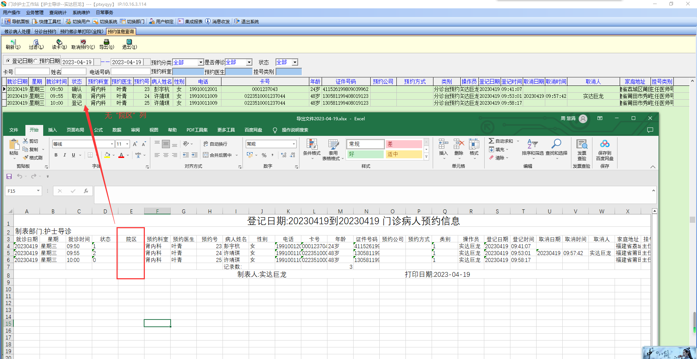Open the Excel font size dropdown
The height and width of the screenshot is (359, 697).
[127, 144]
